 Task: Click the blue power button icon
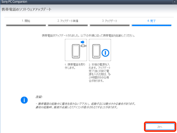pos(105,53)
